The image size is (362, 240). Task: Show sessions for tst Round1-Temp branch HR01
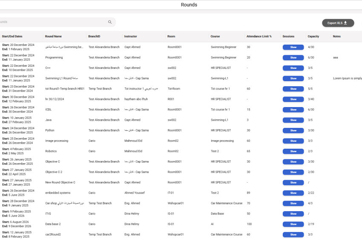pos(293,89)
